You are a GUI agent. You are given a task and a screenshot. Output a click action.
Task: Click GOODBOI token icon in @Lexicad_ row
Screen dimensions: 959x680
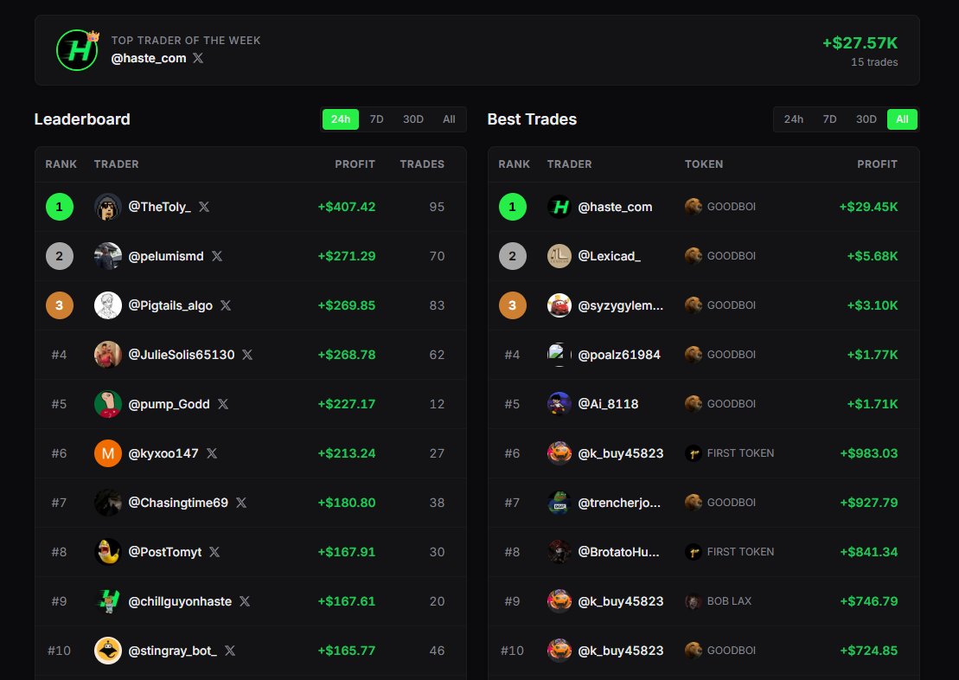pyautogui.click(x=693, y=256)
